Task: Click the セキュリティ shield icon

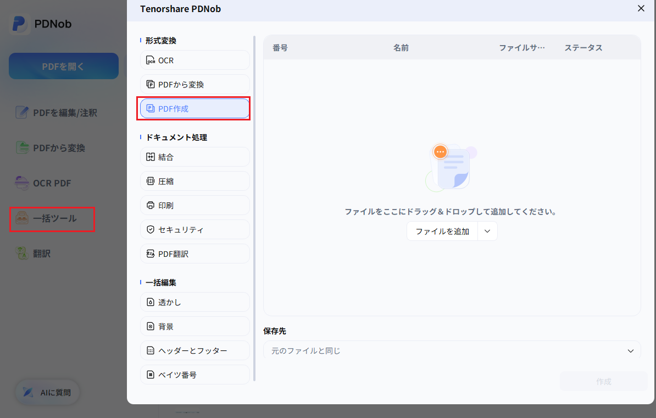Action: point(150,229)
